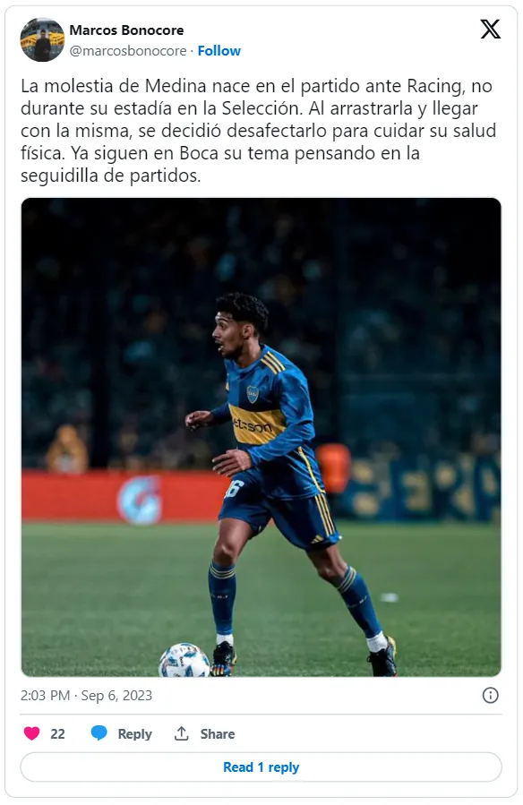523x805 pixels.
Task: Open the Read 1 reply button
Action: tap(261, 767)
